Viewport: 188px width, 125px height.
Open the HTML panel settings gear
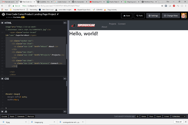2,23
